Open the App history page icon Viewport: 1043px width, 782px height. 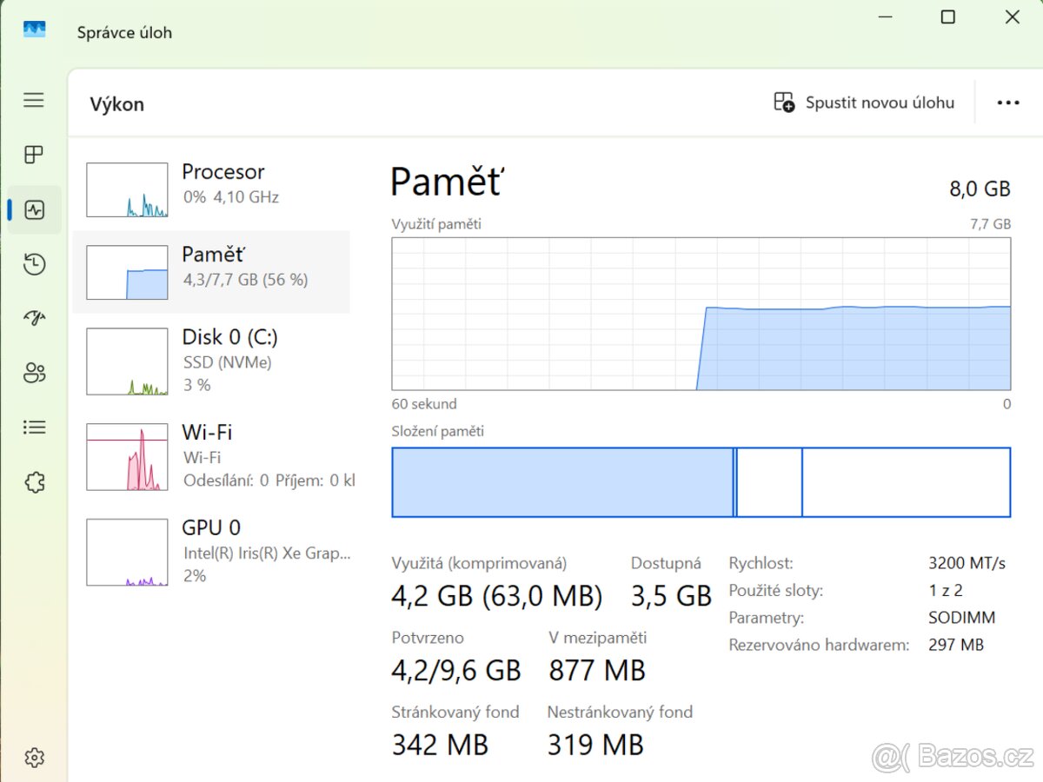point(34,265)
